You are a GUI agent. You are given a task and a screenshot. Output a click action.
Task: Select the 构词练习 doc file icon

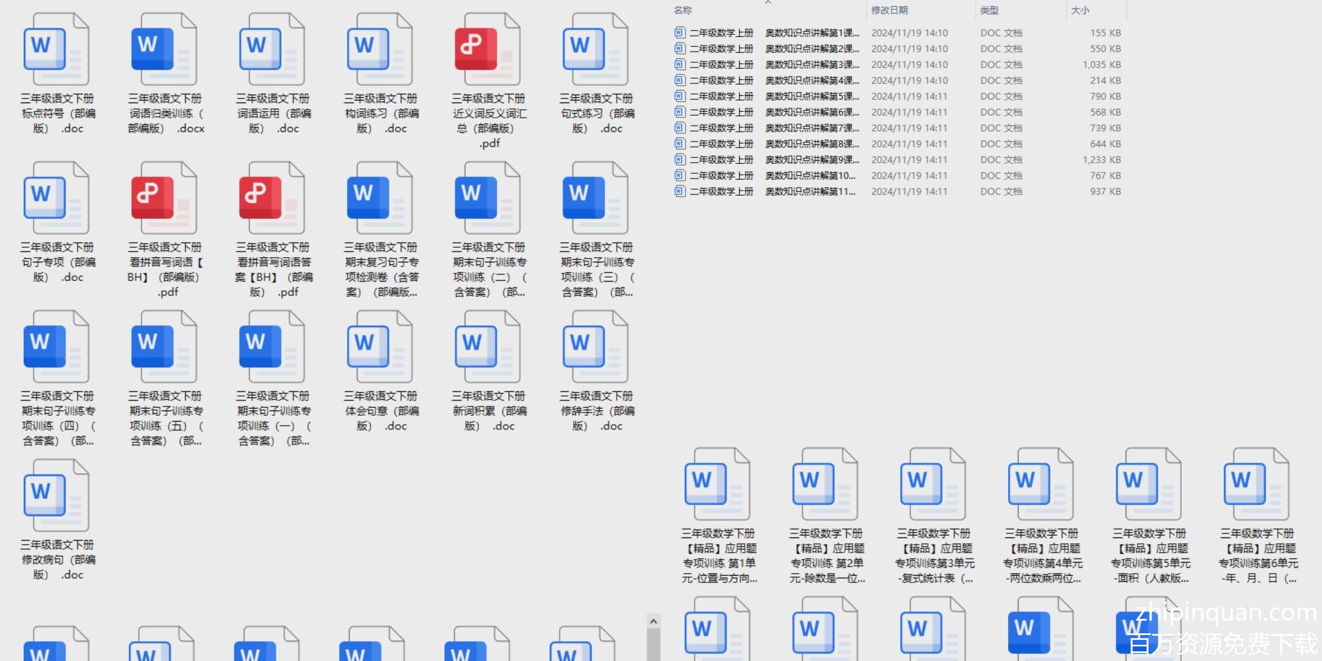379,50
